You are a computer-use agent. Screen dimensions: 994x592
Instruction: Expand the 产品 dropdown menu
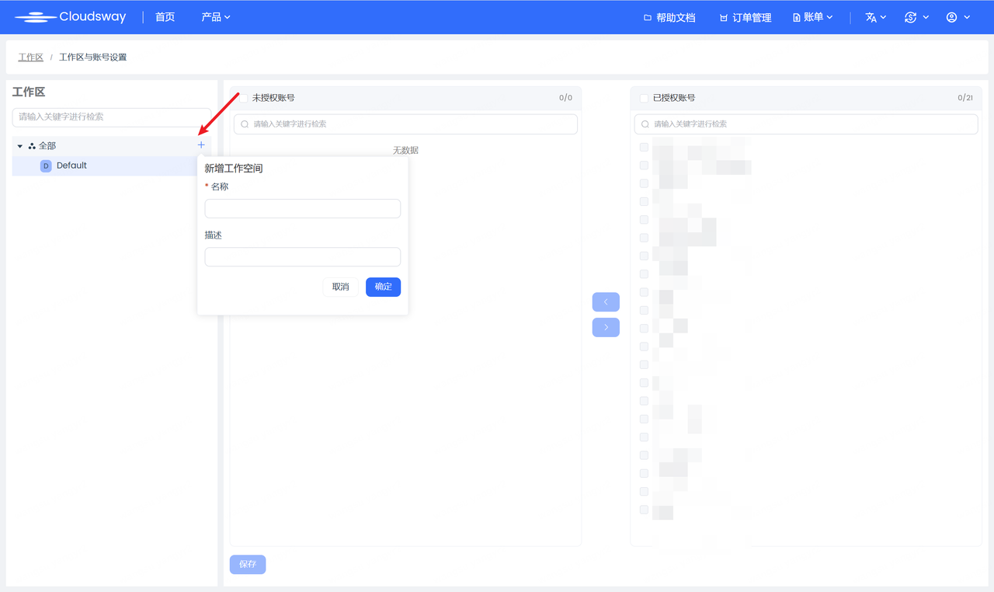coord(215,17)
